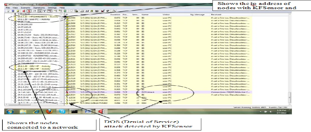
Task: Open the Settings menu
Action: (x=52, y=8)
